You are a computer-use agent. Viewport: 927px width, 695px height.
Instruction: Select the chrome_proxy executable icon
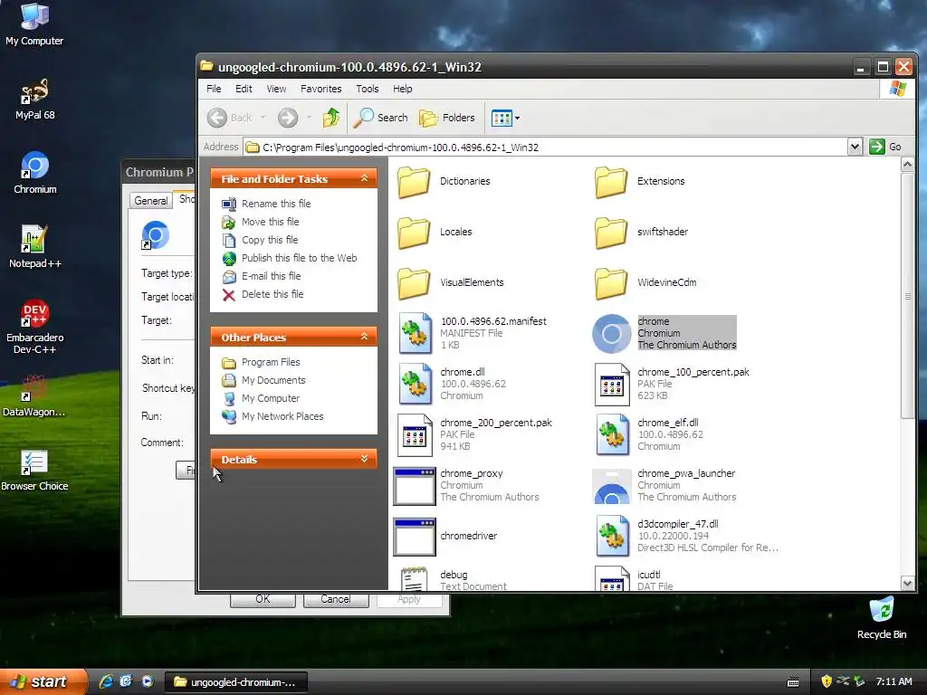tap(415, 486)
